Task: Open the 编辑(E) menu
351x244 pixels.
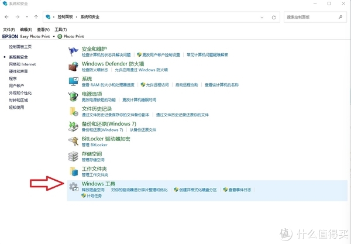Action: pos(26,29)
